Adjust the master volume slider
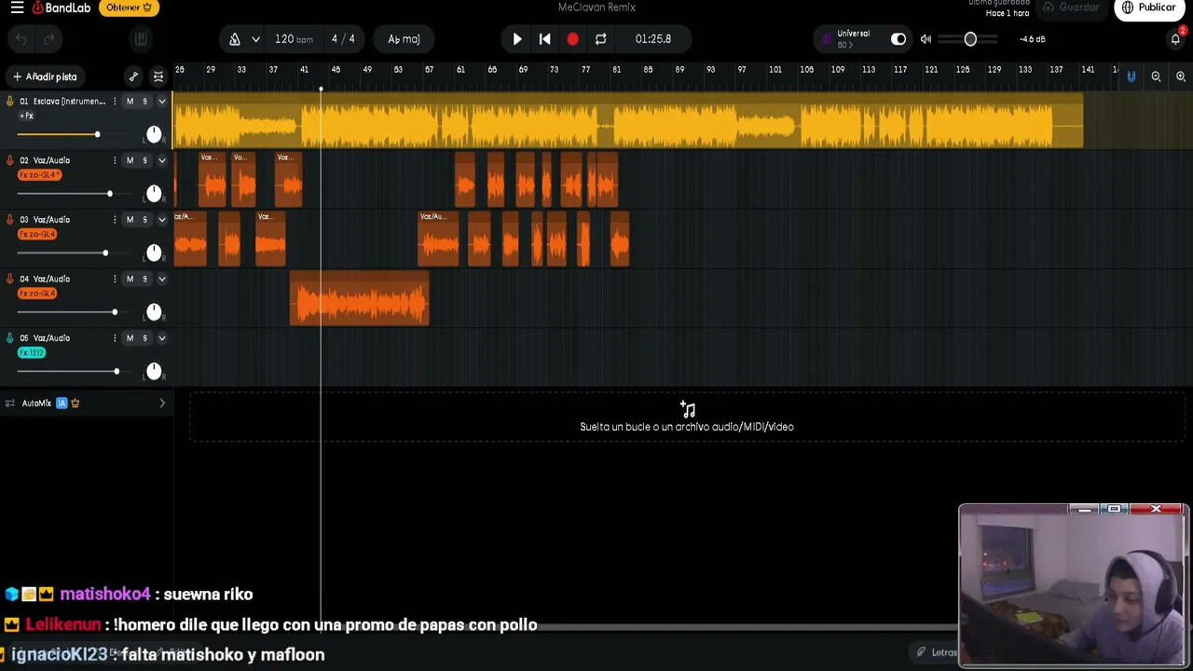The width and height of the screenshot is (1193, 671). pyautogui.click(x=969, y=39)
